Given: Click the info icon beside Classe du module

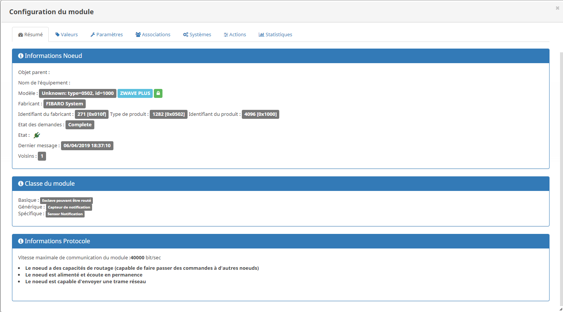Looking at the screenshot, I should (x=21, y=183).
